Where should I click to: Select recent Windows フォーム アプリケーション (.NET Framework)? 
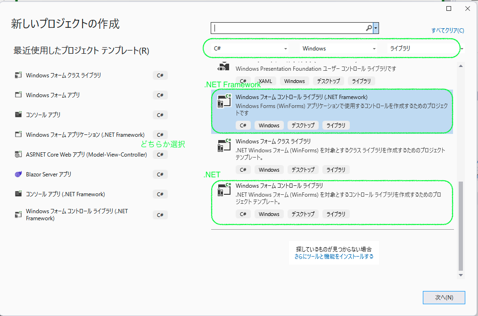pyautogui.click(x=91, y=134)
